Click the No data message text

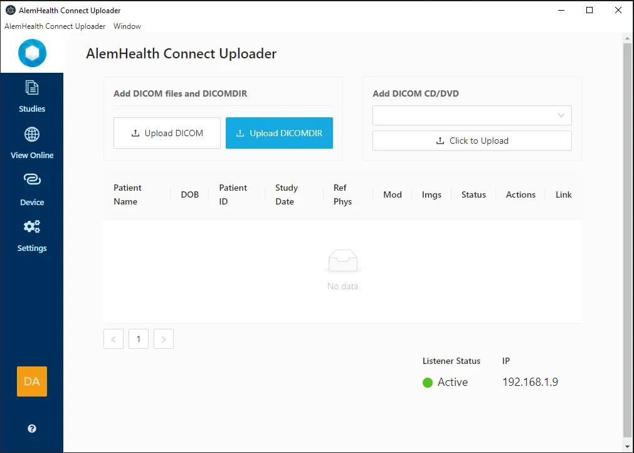[x=342, y=286]
